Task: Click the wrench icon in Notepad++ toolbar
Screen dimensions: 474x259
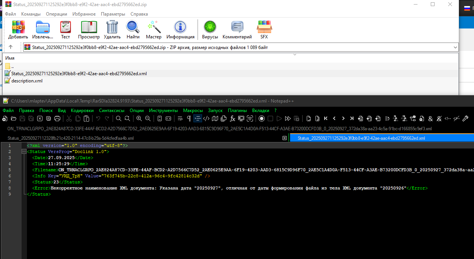Action: coord(465,118)
